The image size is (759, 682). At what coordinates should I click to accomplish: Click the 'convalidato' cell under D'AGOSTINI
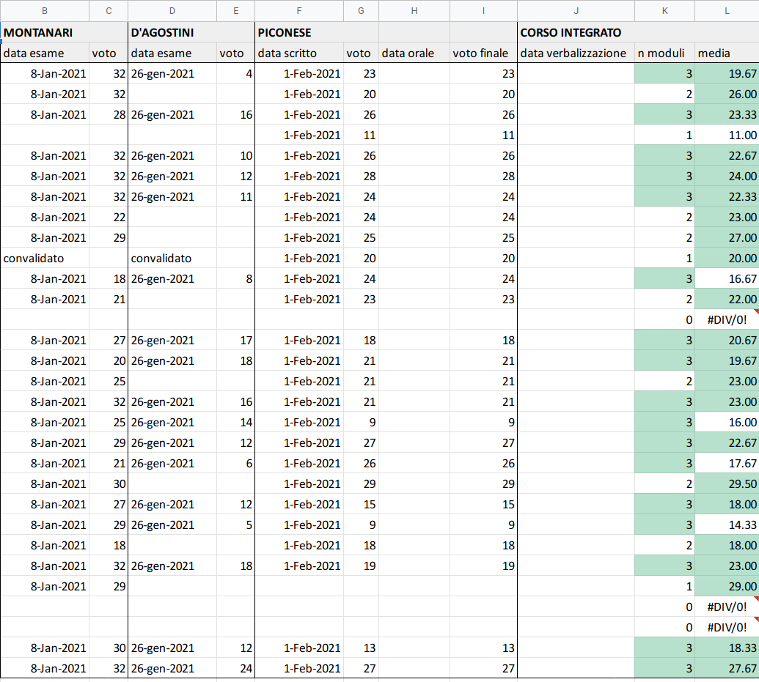172,259
